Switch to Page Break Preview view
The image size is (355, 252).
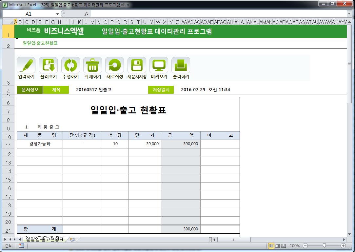click(x=284, y=246)
